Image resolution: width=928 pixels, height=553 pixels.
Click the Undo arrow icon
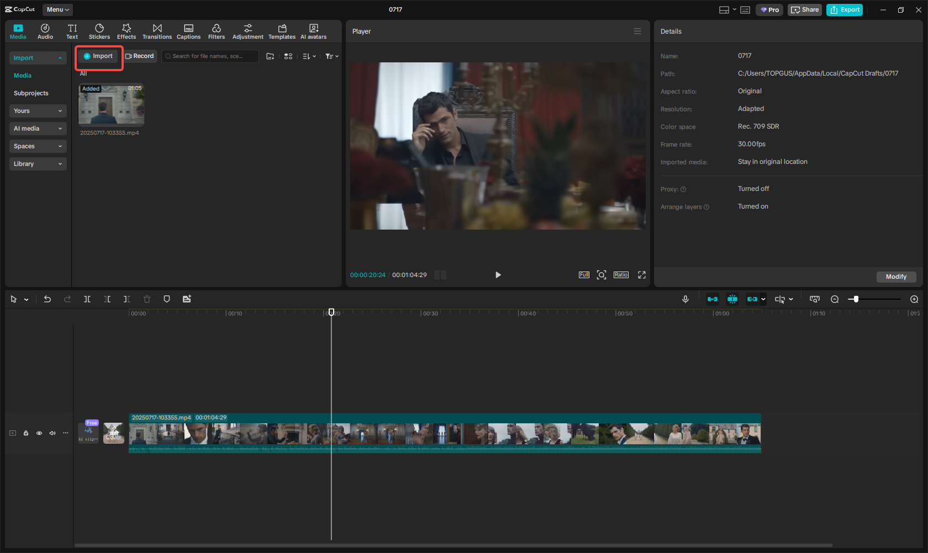click(x=48, y=299)
